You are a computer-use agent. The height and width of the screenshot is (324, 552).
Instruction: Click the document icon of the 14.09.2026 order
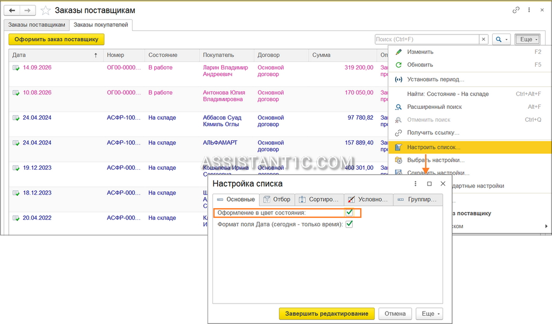pos(16,67)
